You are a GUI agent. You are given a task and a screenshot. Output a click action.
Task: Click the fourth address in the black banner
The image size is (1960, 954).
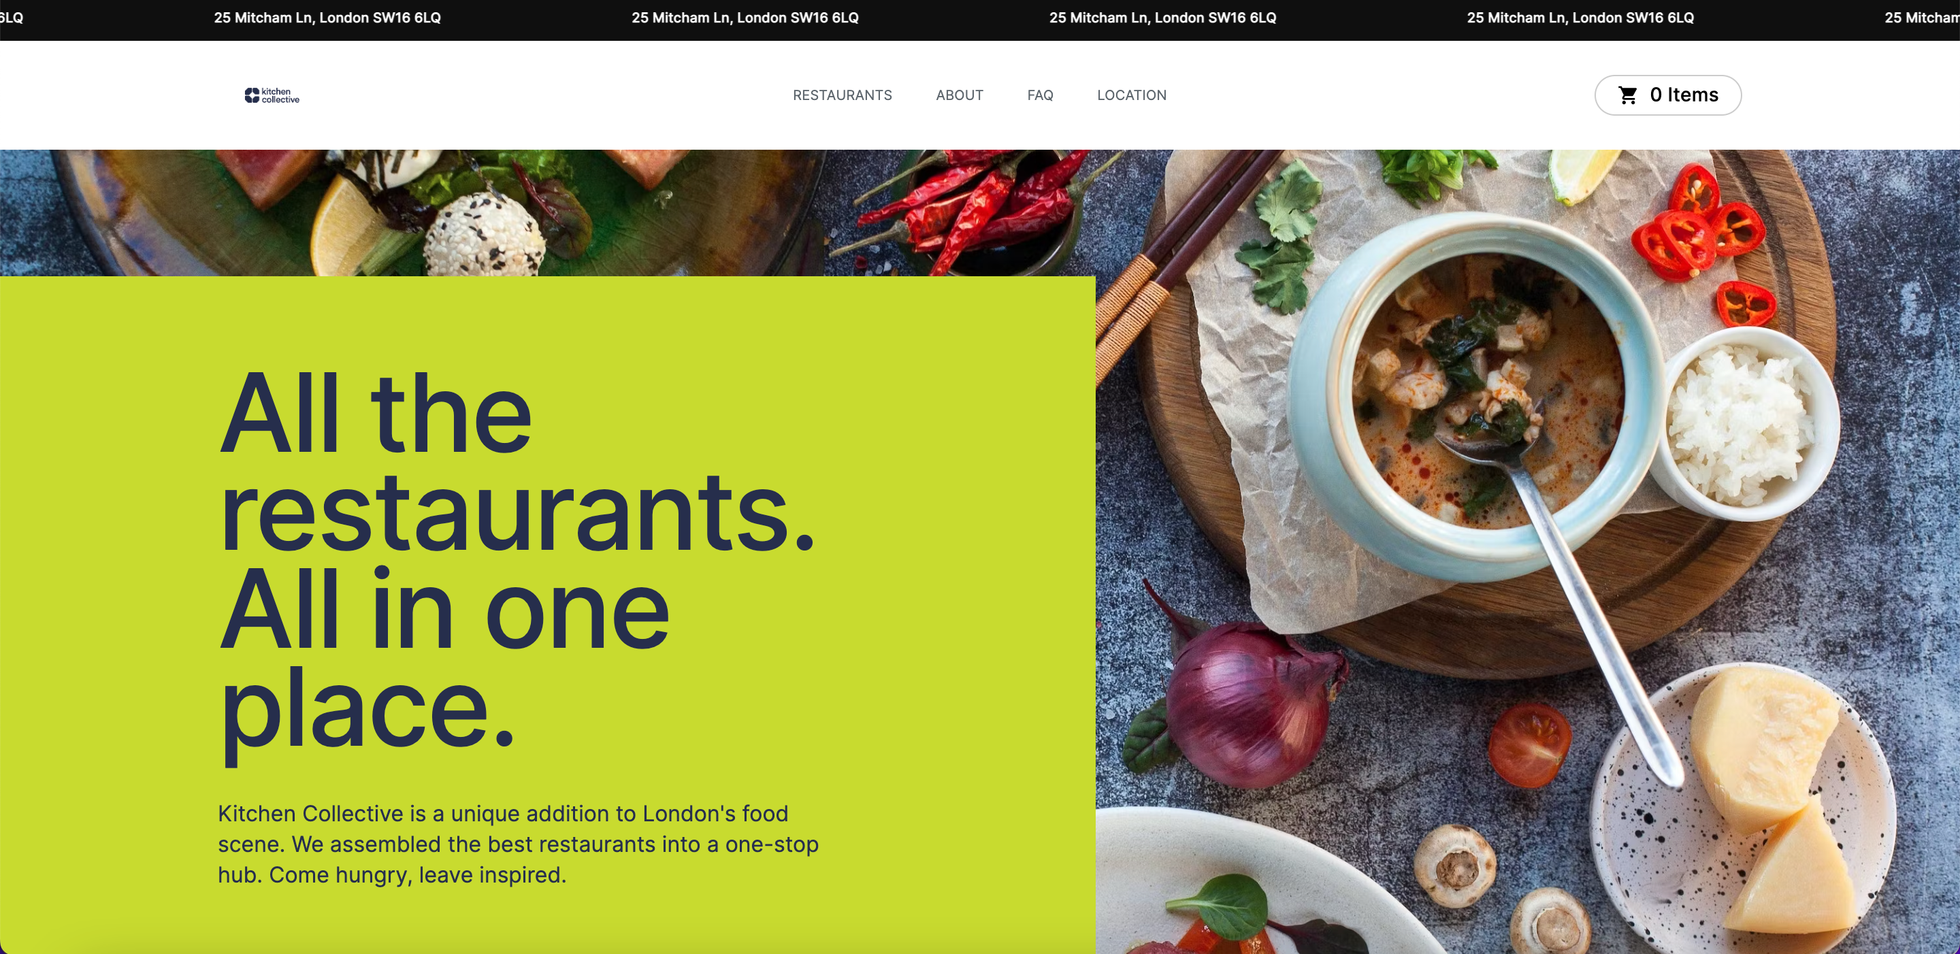click(x=1580, y=18)
